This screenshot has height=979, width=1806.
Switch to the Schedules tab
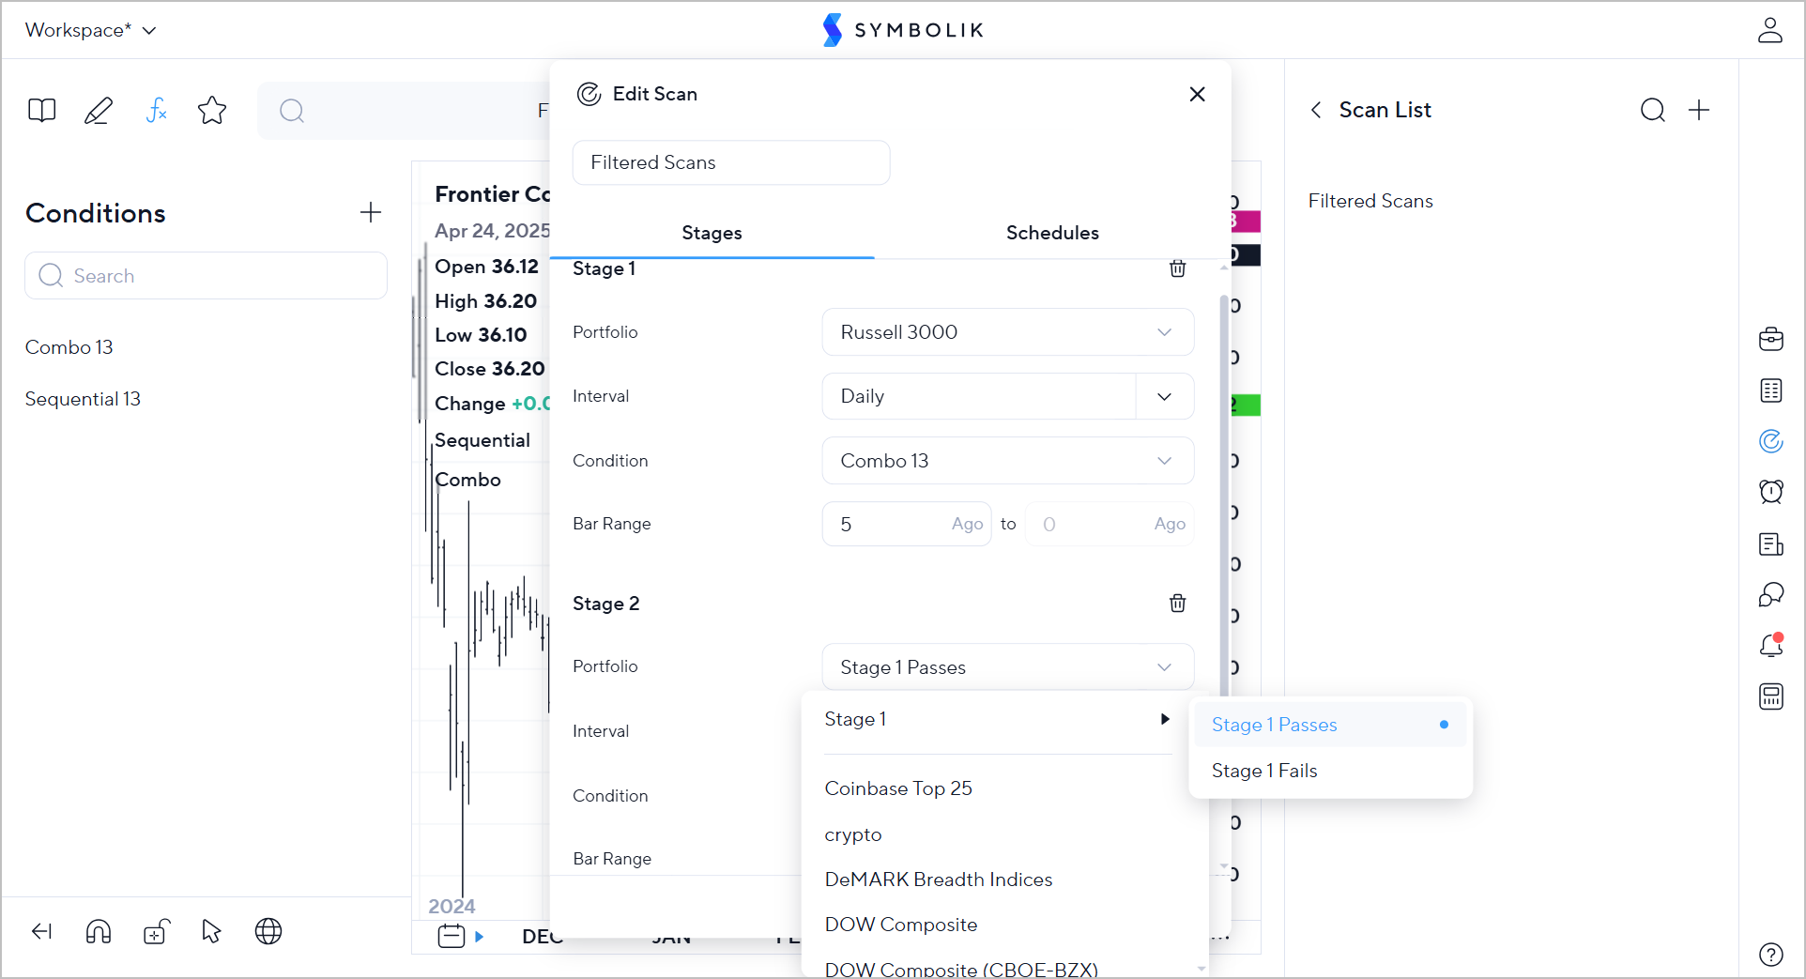[x=1052, y=233]
